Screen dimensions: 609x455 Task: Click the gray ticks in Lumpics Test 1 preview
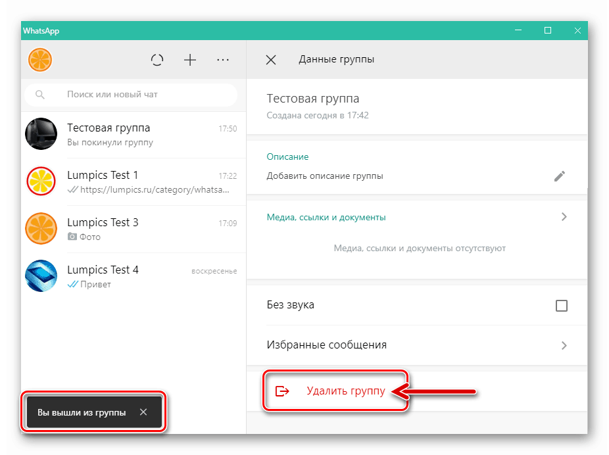pos(72,189)
